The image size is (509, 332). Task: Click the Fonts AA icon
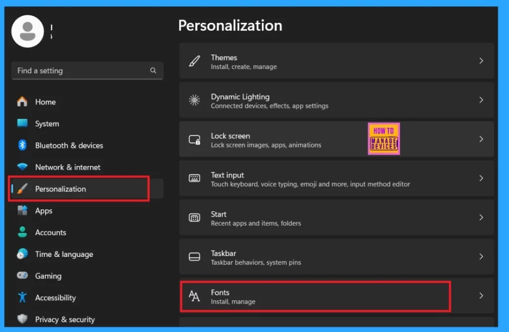(194, 296)
